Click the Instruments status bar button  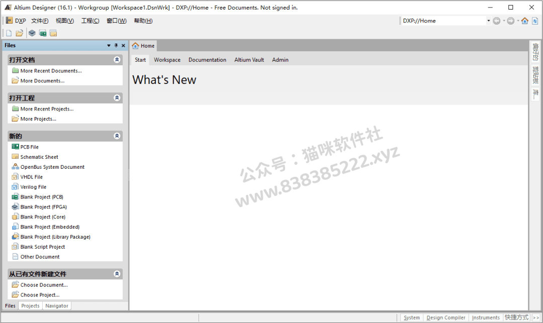pos(486,317)
